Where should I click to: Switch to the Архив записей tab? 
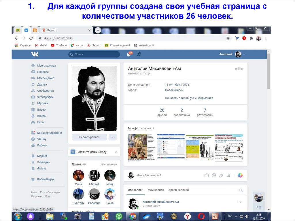(x=178, y=190)
